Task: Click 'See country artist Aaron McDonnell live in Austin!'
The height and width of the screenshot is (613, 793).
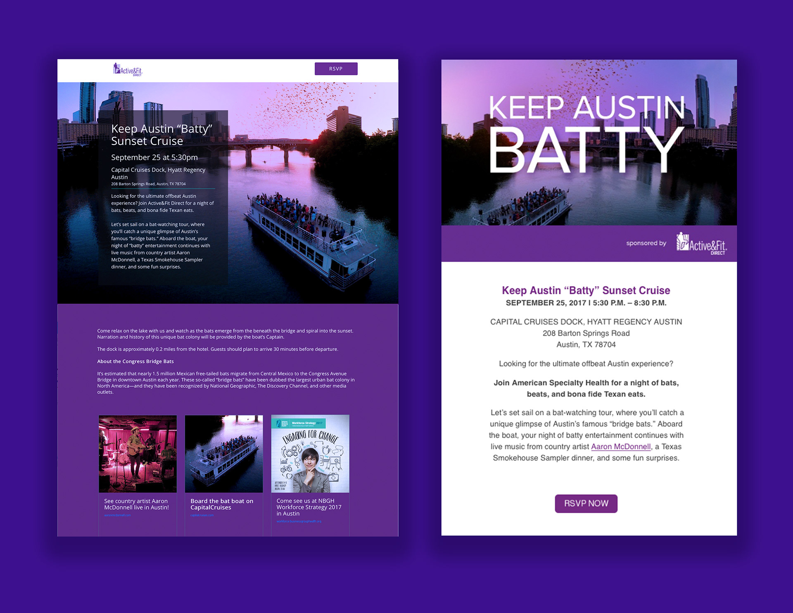Action: coord(136,504)
